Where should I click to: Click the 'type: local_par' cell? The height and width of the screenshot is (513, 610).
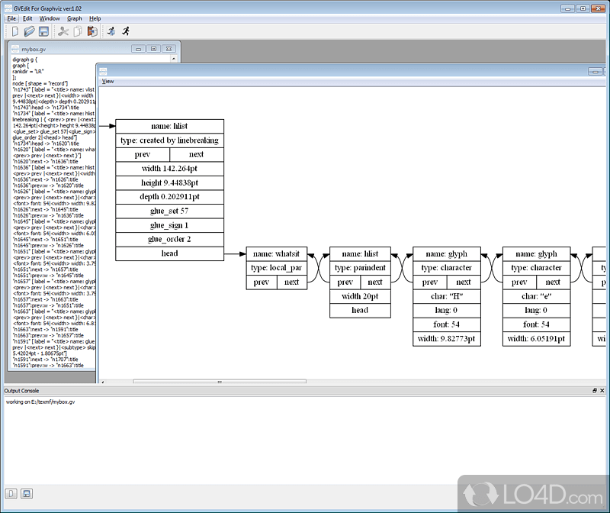[277, 268]
